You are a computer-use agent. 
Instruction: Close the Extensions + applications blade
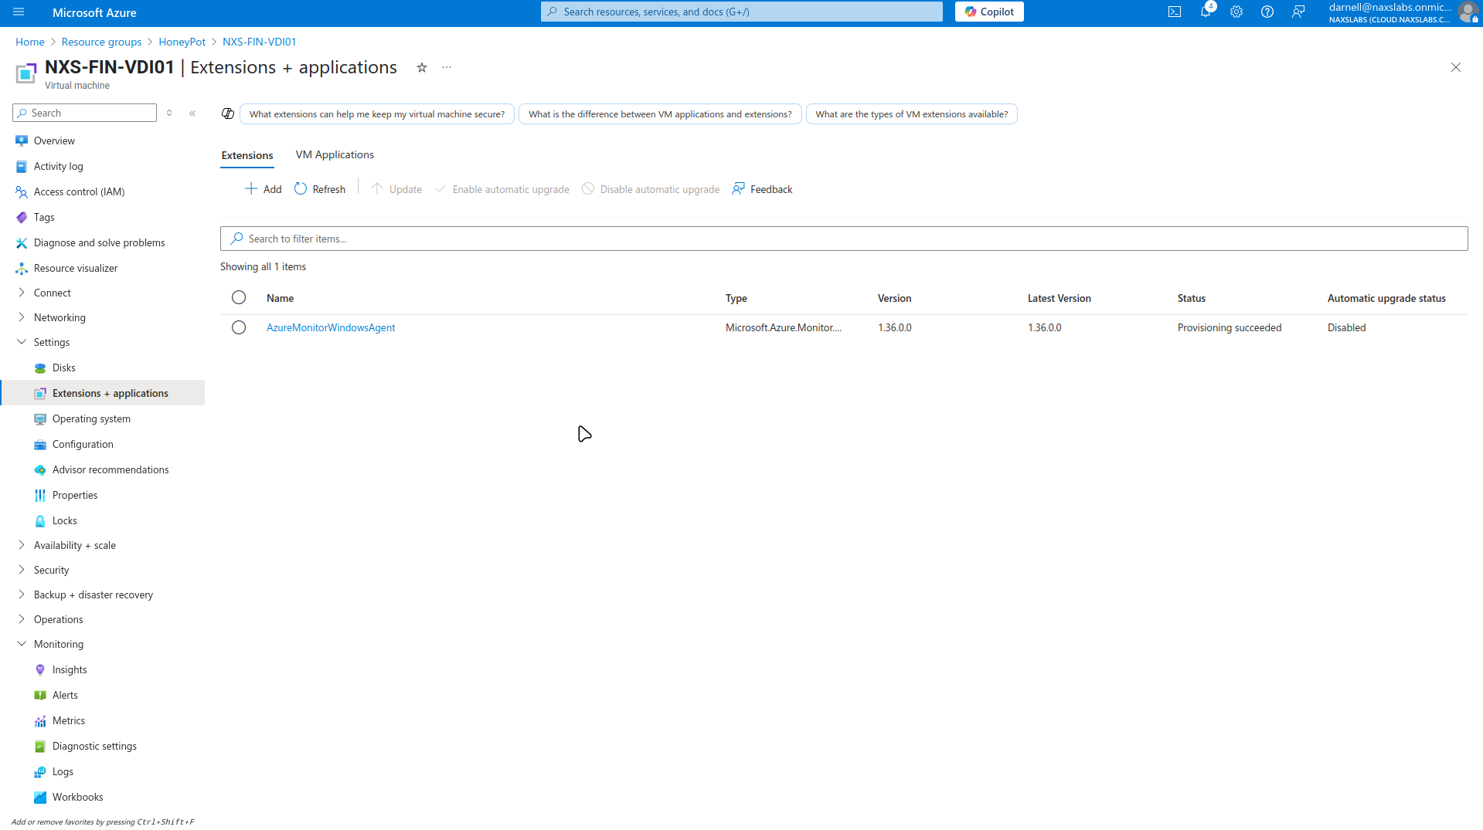point(1456,68)
